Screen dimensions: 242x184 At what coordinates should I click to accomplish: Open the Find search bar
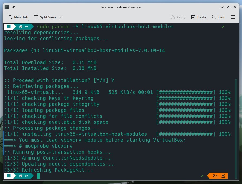point(219,17)
